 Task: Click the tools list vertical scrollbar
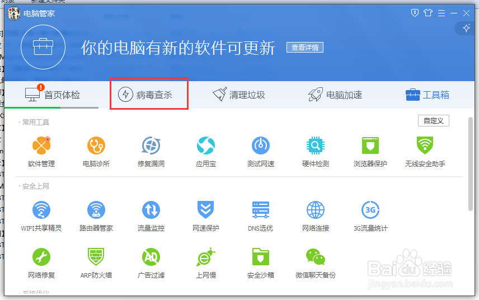471,164
